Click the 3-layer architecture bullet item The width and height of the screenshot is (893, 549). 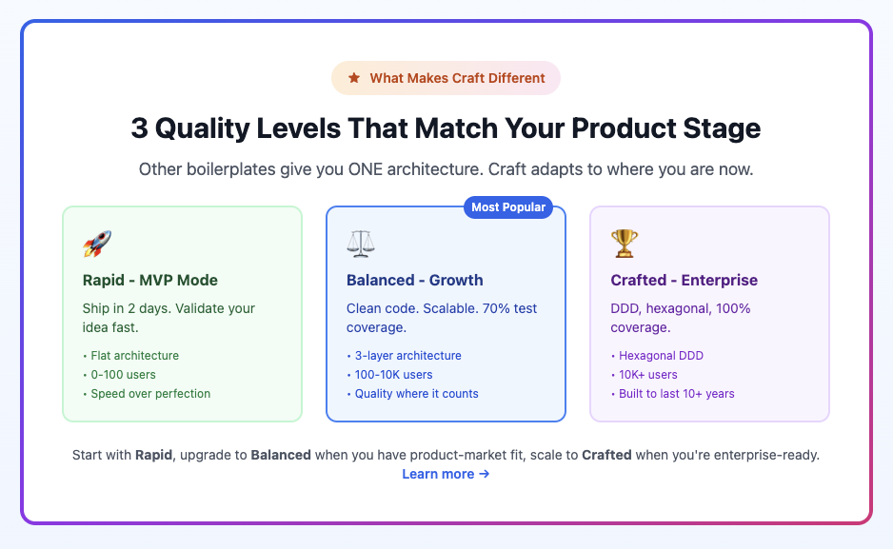click(405, 356)
